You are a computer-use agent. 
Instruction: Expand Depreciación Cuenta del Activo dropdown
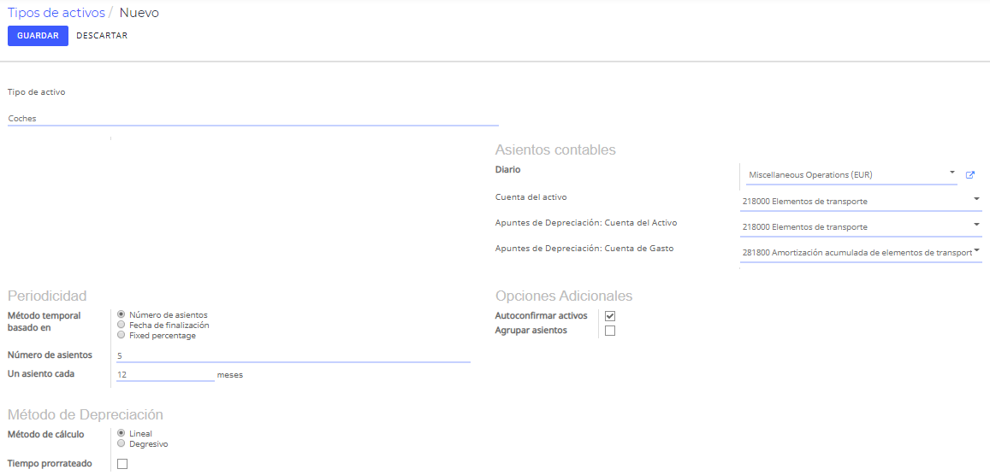pyautogui.click(x=977, y=225)
